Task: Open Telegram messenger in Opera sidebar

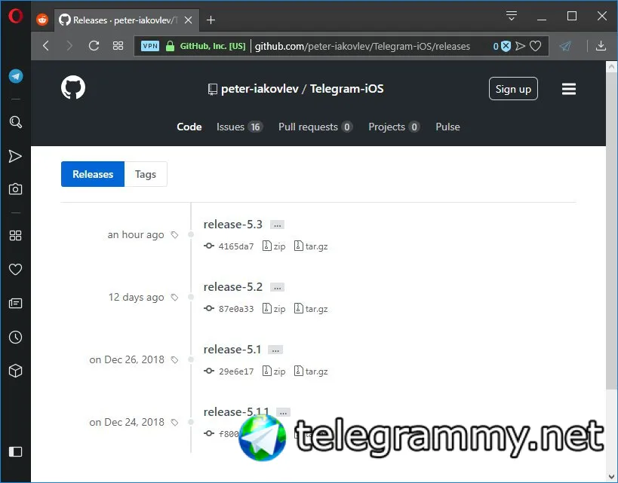Action: coord(15,76)
